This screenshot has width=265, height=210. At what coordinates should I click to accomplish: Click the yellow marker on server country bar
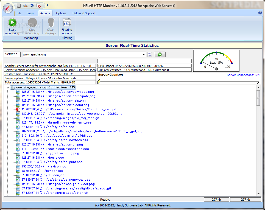99,82
